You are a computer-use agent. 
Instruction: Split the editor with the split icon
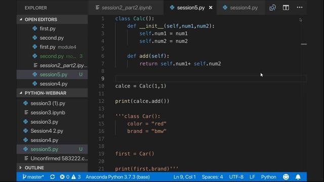tap(286, 8)
